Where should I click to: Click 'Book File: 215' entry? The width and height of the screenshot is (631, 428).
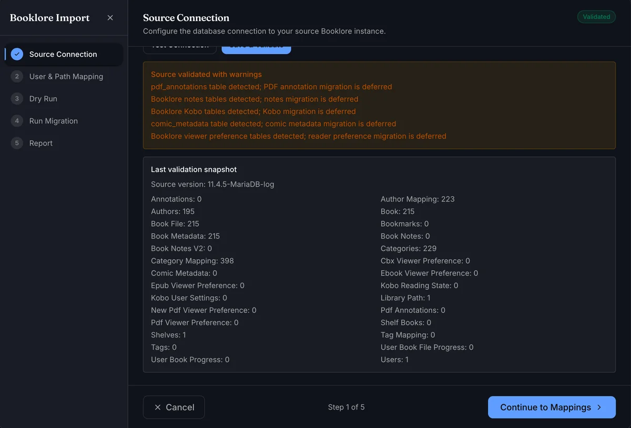click(x=175, y=224)
